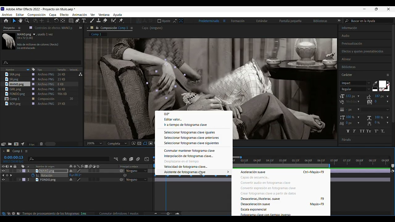Toggle frame blending enable button
395x222 pixels.
click(131, 159)
